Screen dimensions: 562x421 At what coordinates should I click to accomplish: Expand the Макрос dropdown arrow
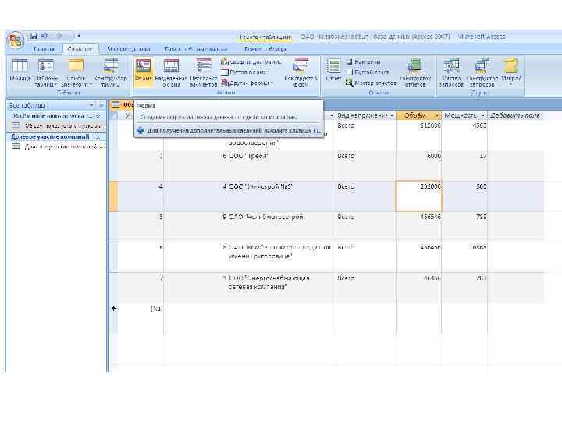pyautogui.click(x=511, y=84)
